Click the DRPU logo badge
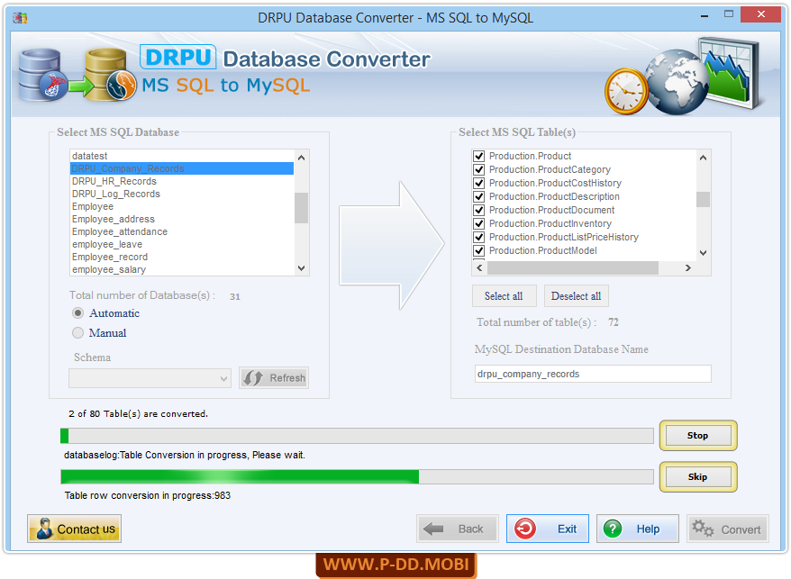The image size is (791, 579). (x=178, y=57)
